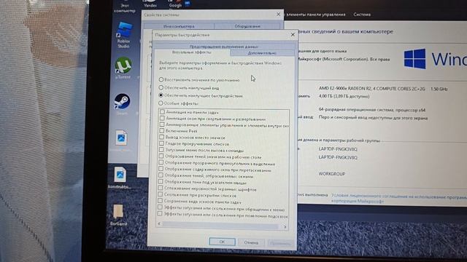Screen dimensions: 467x262
Task: Enable 'Отбрасывание теней значками на рабочем столе'
Action: click(161, 156)
